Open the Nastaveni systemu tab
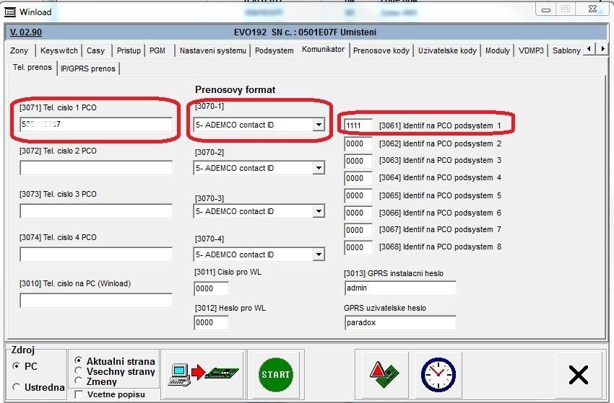 [212, 50]
